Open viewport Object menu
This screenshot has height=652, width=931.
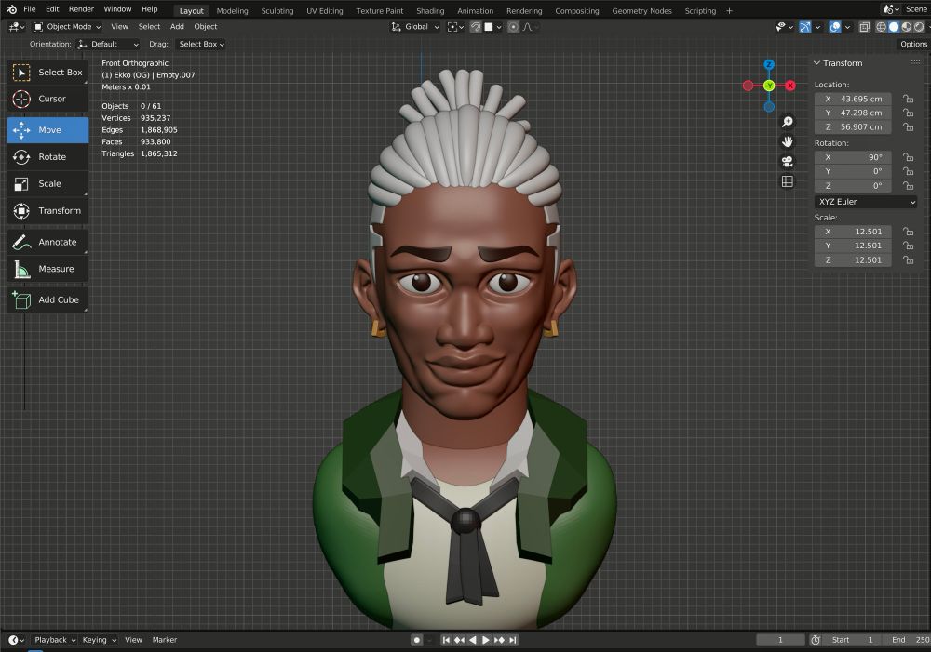206,27
